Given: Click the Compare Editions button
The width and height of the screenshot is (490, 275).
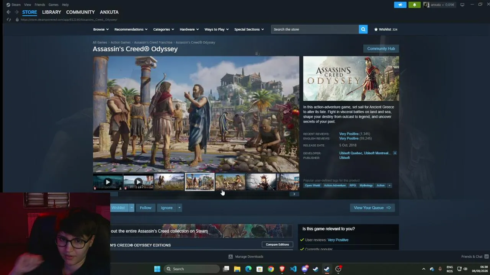Looking at the screenshot, I should (x=278, y=244).
